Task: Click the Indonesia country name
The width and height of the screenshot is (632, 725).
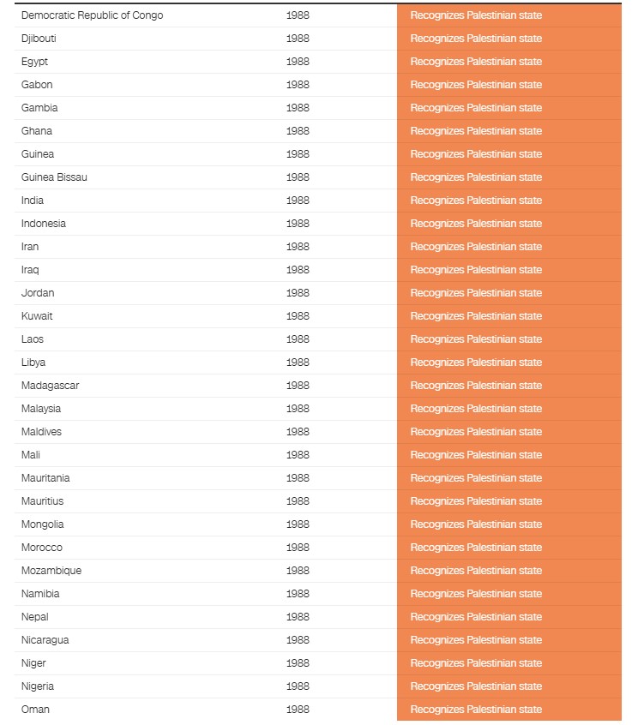Action: (x=44, y=224)
